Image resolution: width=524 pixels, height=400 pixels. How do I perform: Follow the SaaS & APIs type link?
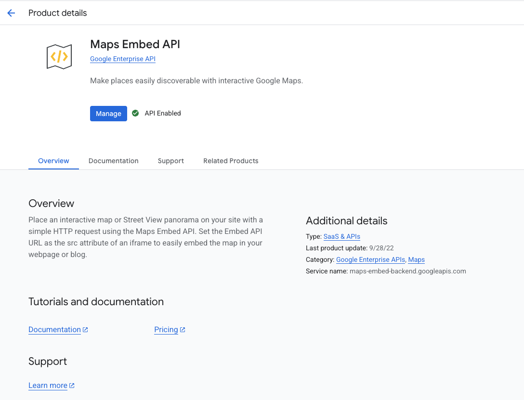[x=341, y=236]
